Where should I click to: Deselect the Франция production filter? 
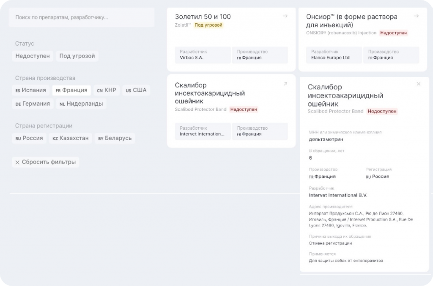pos(71,90)
